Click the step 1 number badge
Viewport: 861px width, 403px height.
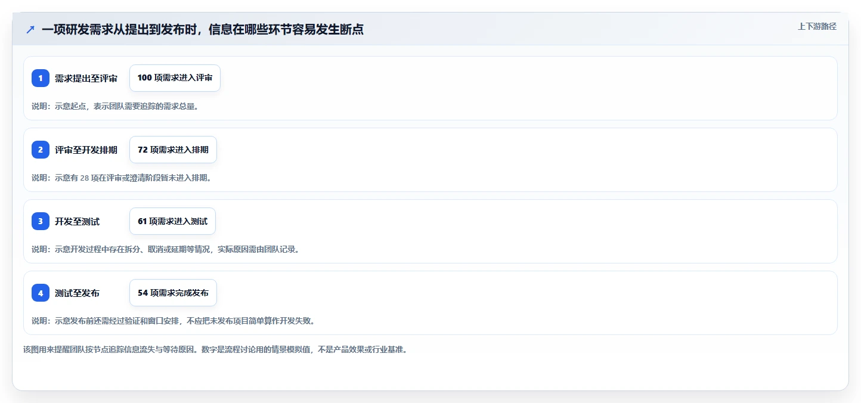pyautogui.click(x=41, y=78)
